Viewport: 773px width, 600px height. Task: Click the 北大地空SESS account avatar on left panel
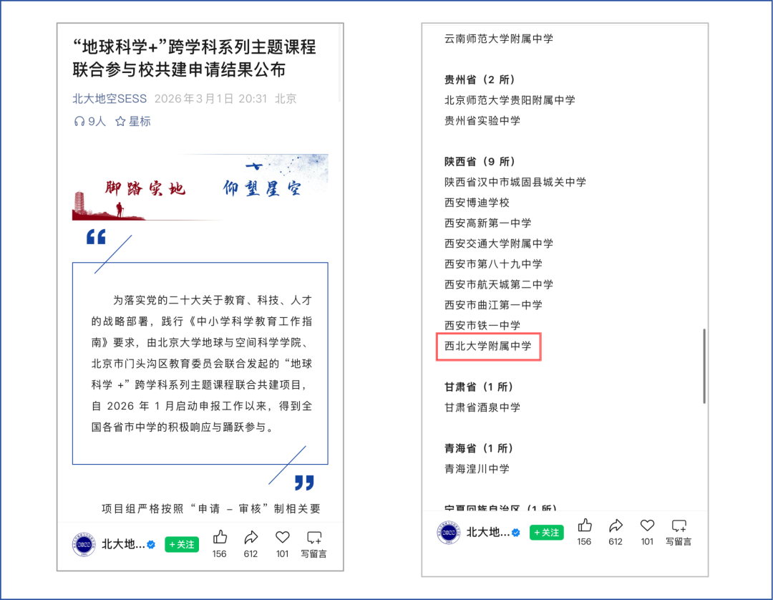coord(84,544)
